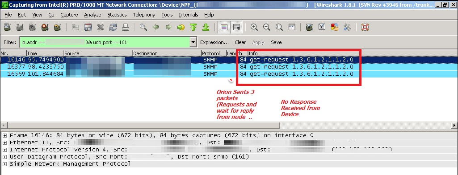Click the start capture toolbar icon
458x175 pixels.
coord(33,27)
